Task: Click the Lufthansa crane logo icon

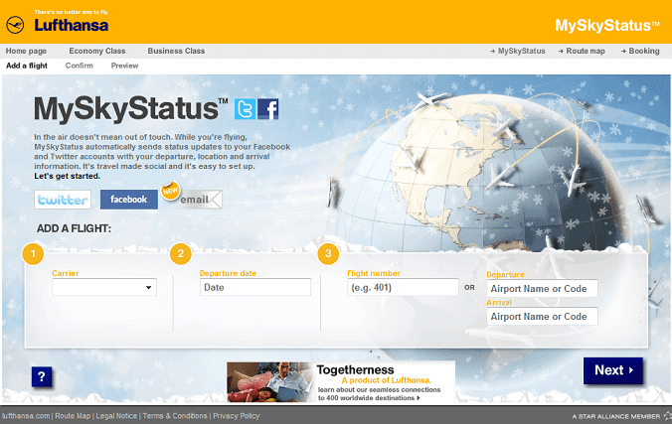Action: pyautogui.click(x=15, y=25)
